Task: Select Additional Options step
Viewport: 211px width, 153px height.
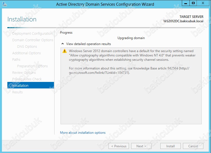Action: click(26, 53)
